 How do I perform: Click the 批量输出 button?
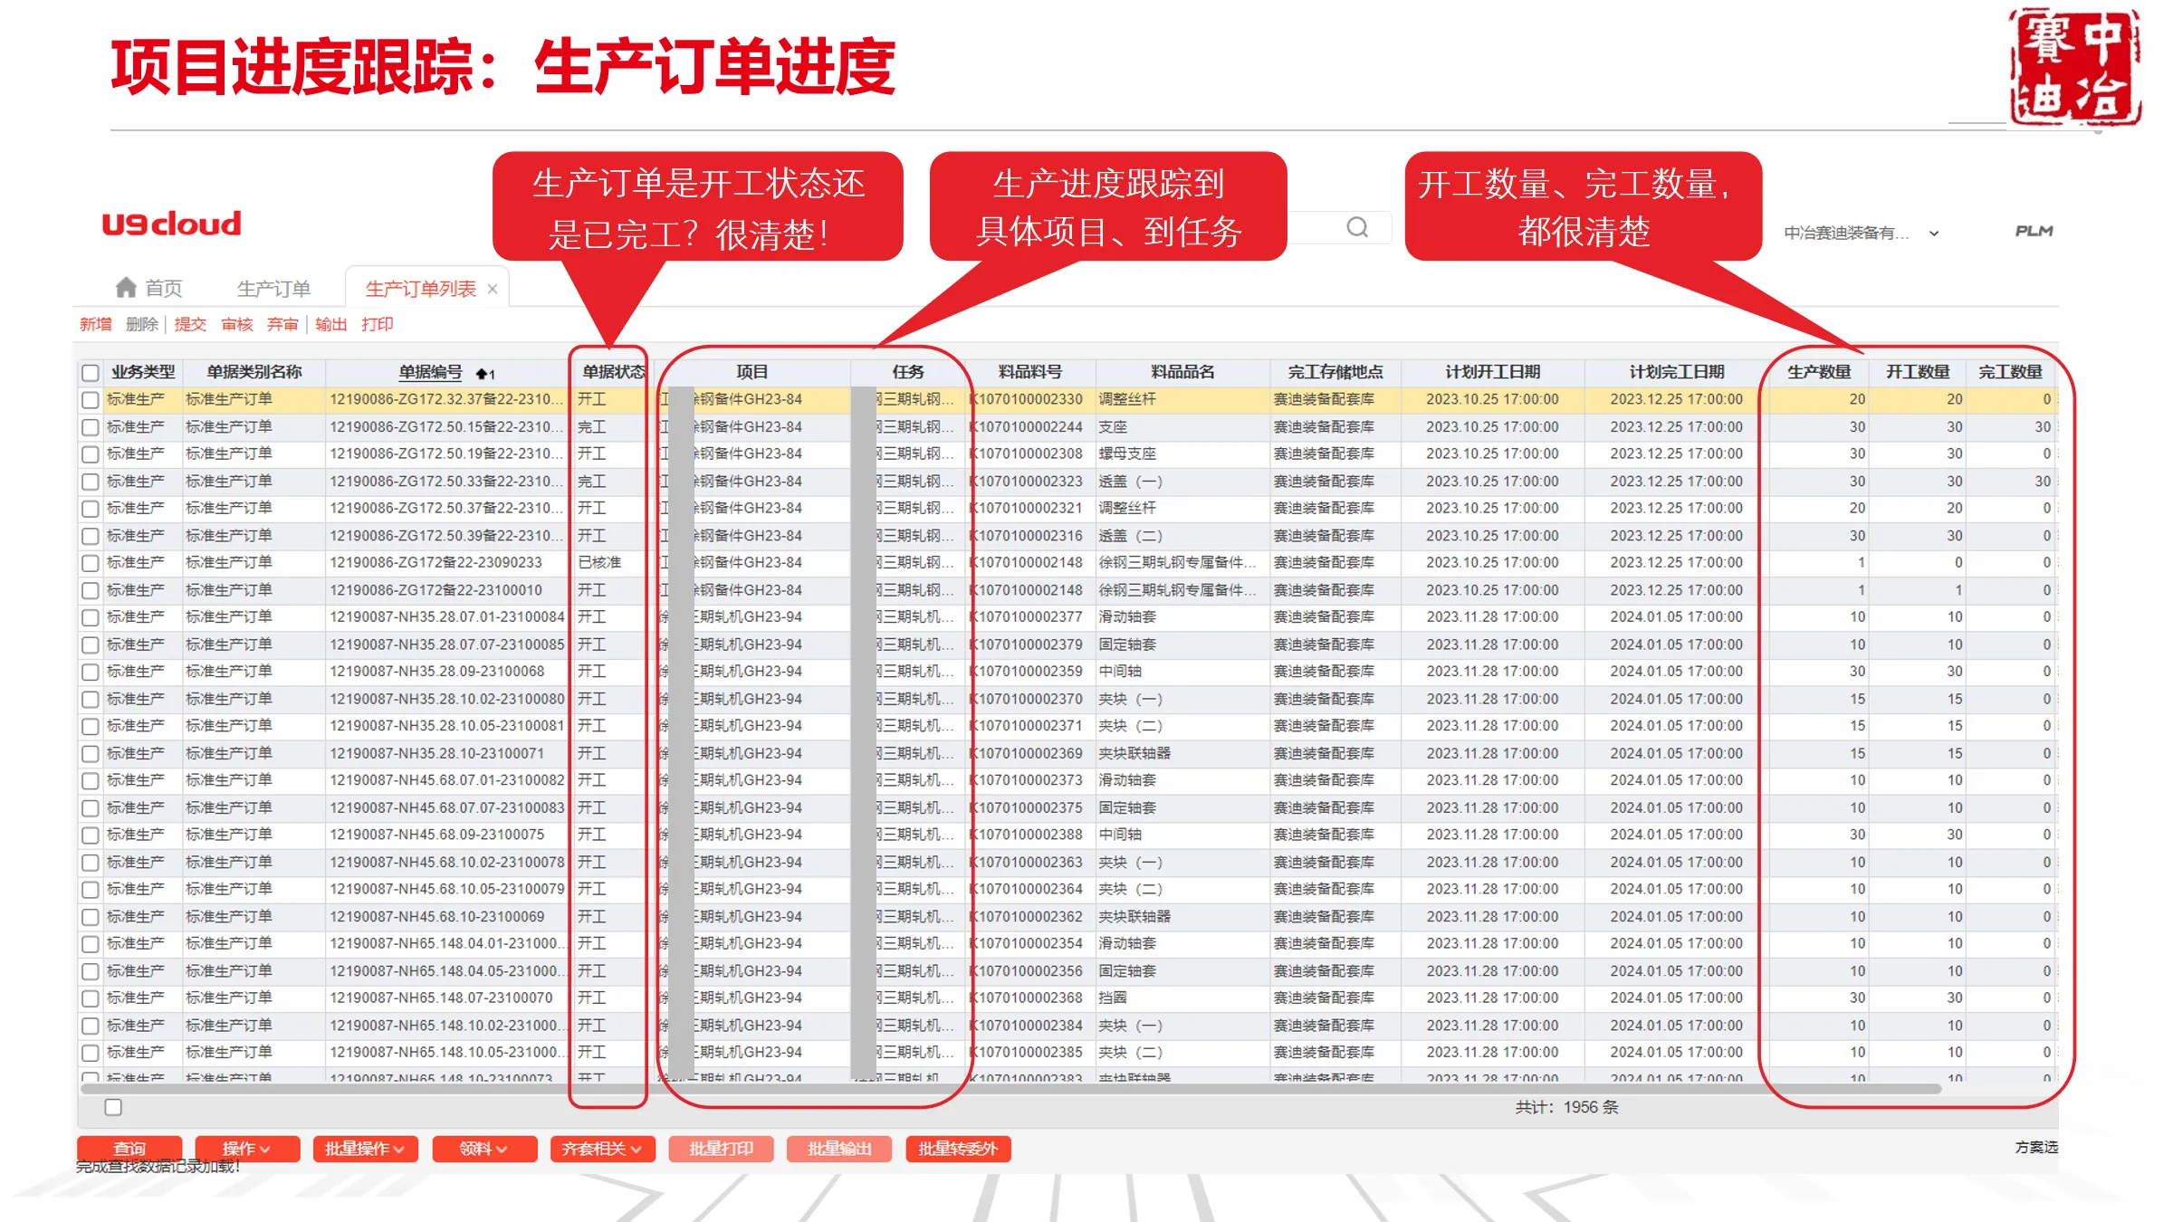coord(839,1149)
